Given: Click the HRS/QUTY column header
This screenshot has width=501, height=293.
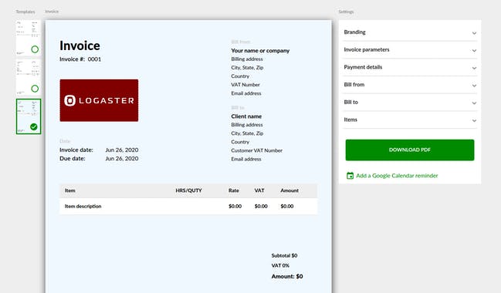Looking at the screenshot, I should tap(188, 190).
